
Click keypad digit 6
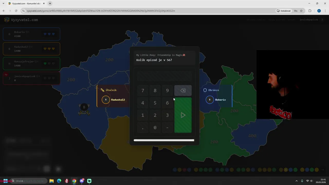(167, 103)
